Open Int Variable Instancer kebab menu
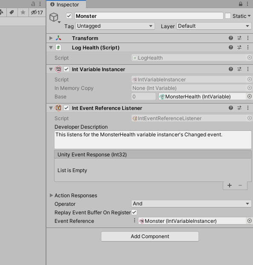 click(x=248, y=69)
